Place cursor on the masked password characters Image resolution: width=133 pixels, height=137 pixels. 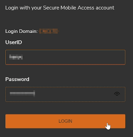[x=22, y=94]
